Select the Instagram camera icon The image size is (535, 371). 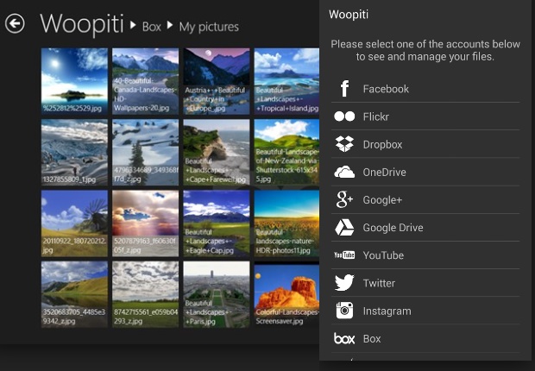click(x=344, y=311)
